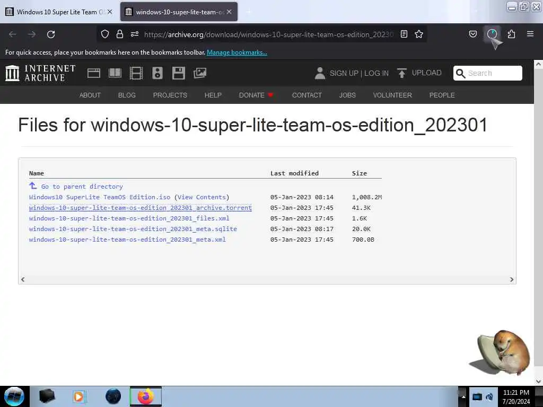Viewport: 543px width, 407px height.
Task: Open the black box taskbar icon
Action: [47, 396]
